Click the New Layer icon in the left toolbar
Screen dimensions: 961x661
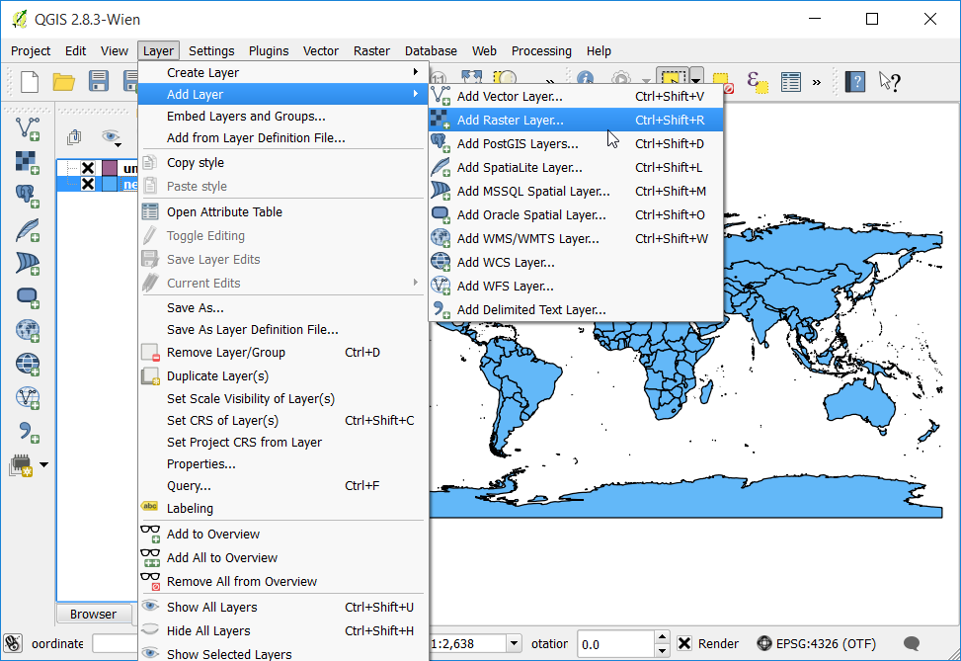pyautogui.click(x=21, y=465)
